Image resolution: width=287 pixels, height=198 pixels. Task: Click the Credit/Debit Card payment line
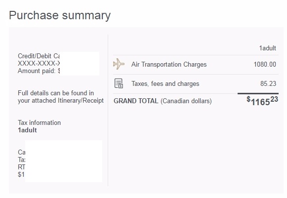click(39, 56)
